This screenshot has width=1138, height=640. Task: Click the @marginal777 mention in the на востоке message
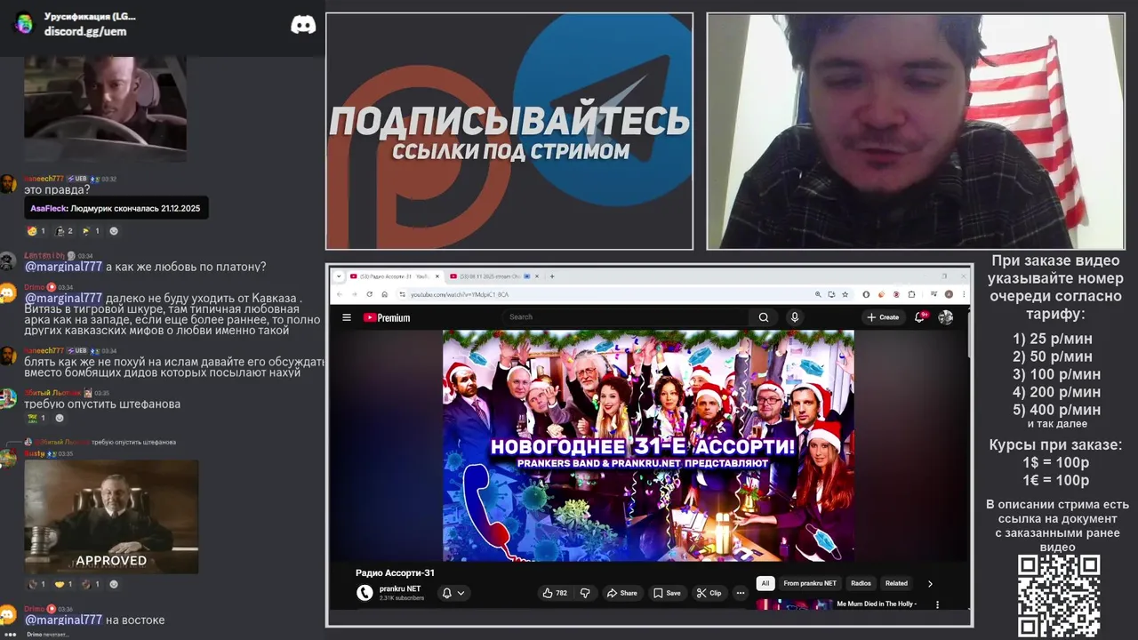[x=63, y=620]
